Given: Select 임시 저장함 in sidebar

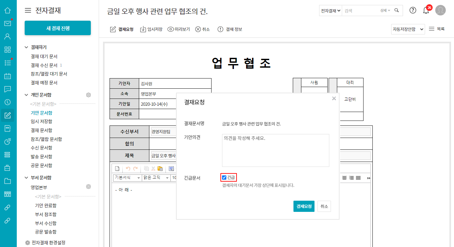Looking at the screenshot, I should (x=41, y=122).
